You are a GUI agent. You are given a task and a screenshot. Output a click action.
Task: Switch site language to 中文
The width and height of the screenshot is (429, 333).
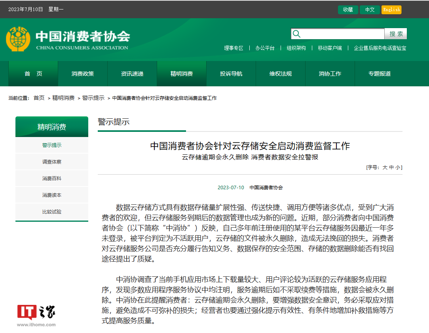370,10
